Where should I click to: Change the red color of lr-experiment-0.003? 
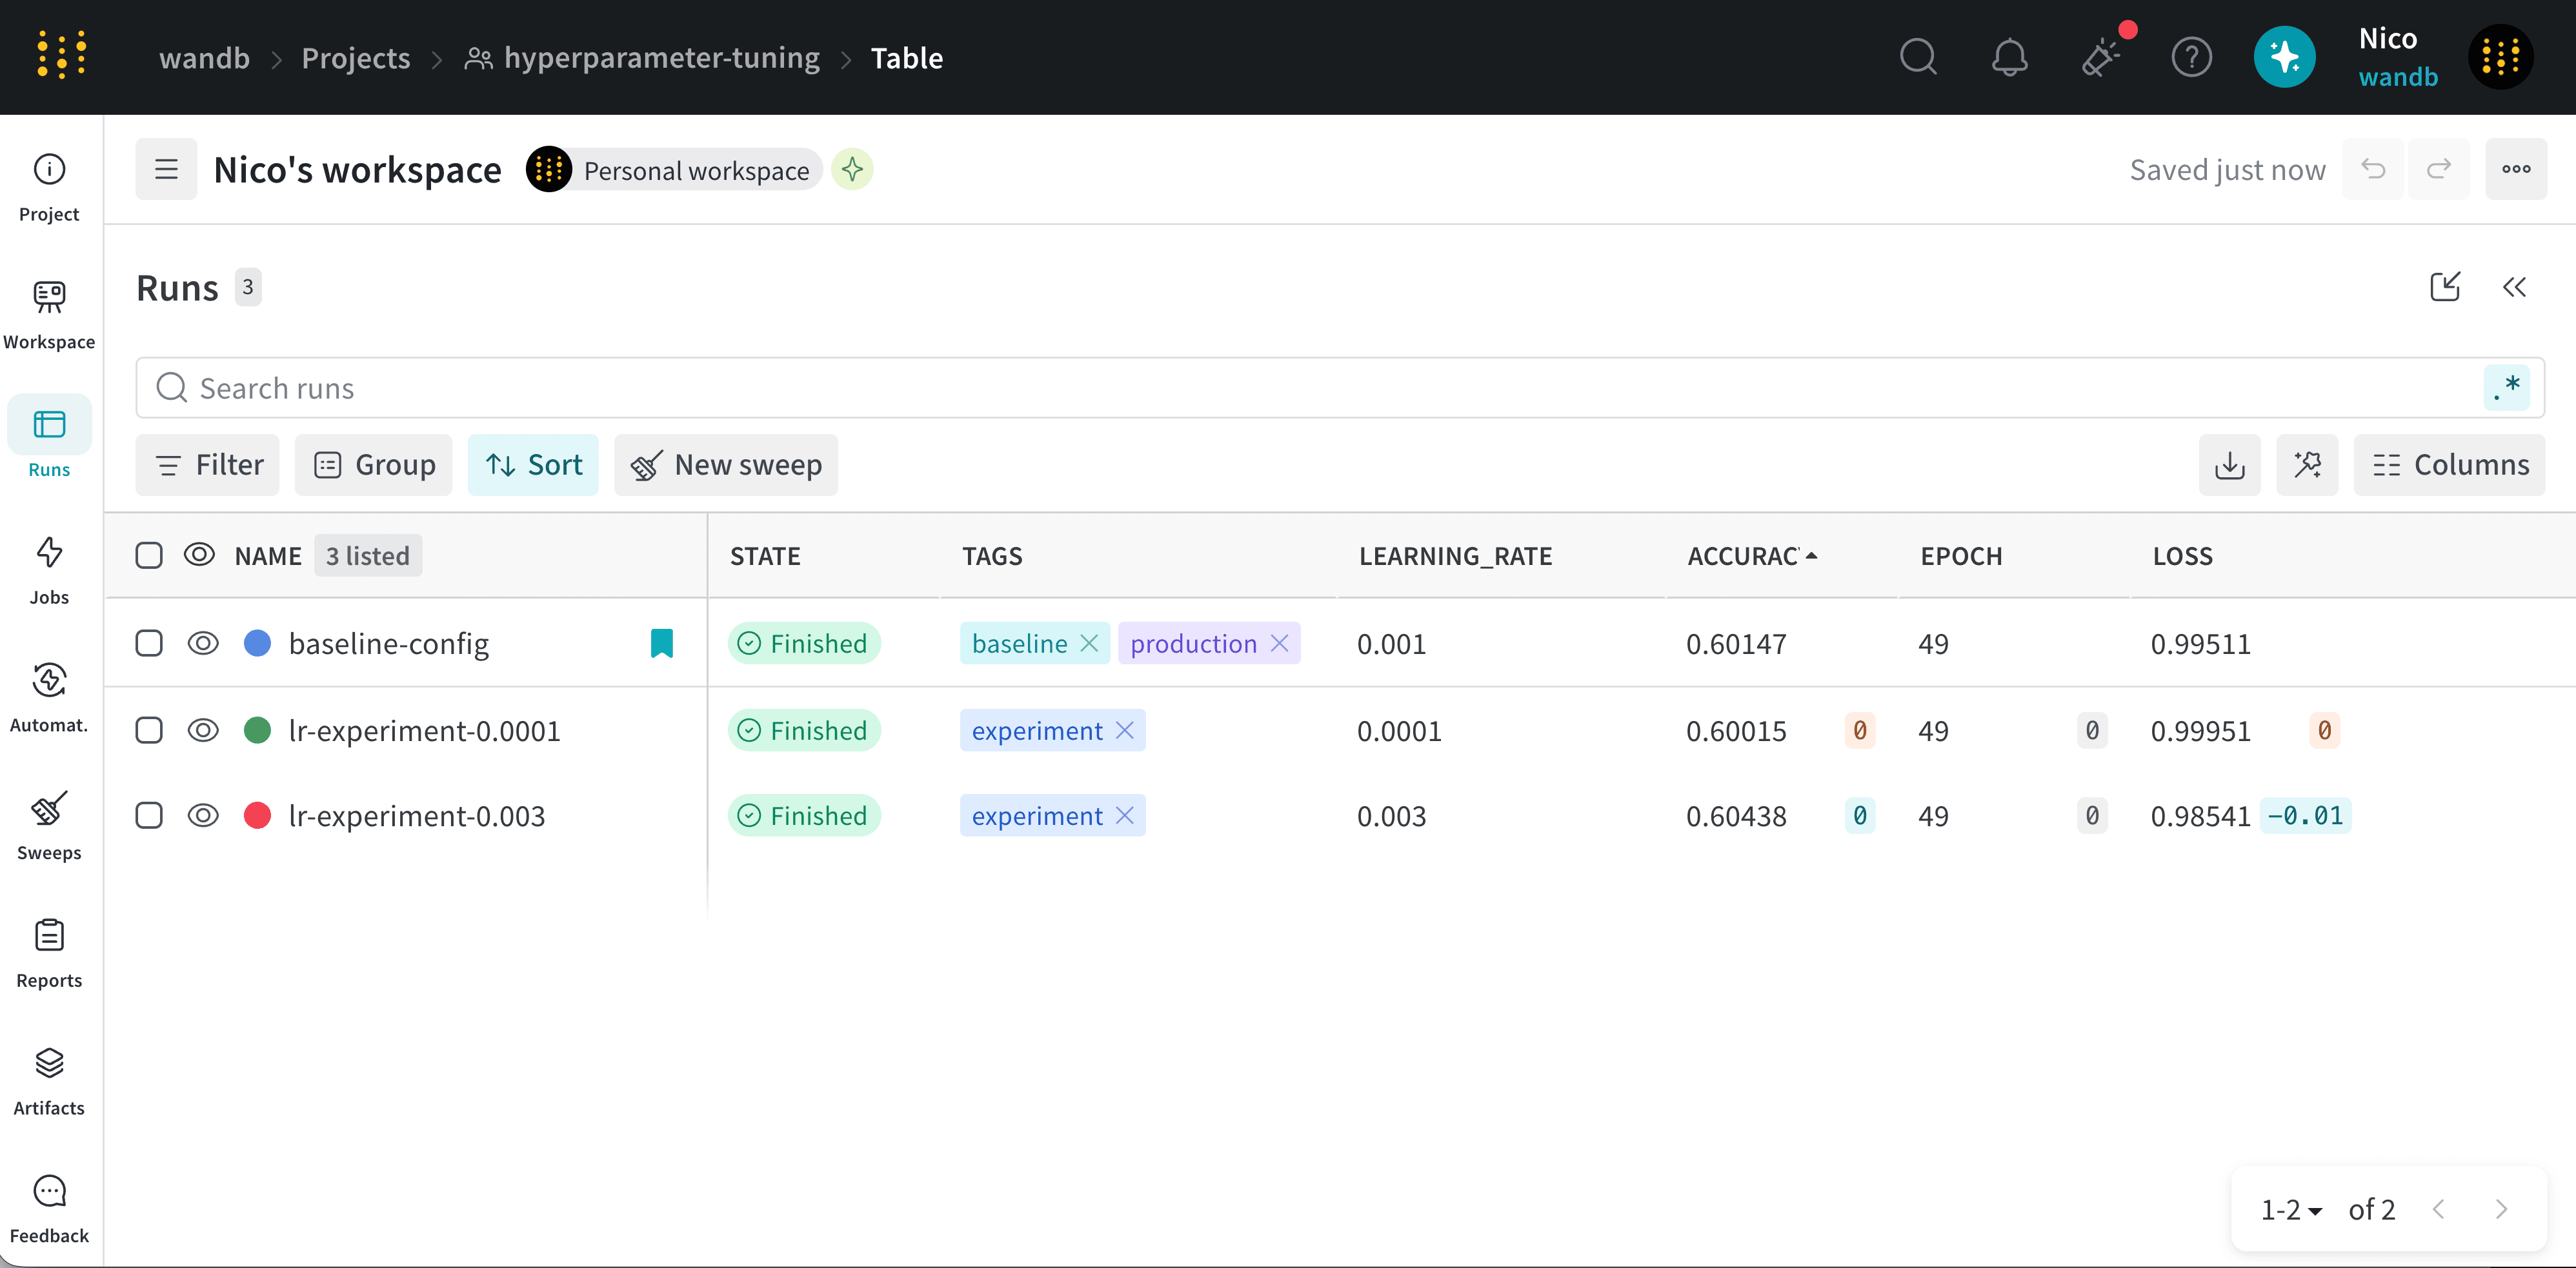click(x=257, y=815)
